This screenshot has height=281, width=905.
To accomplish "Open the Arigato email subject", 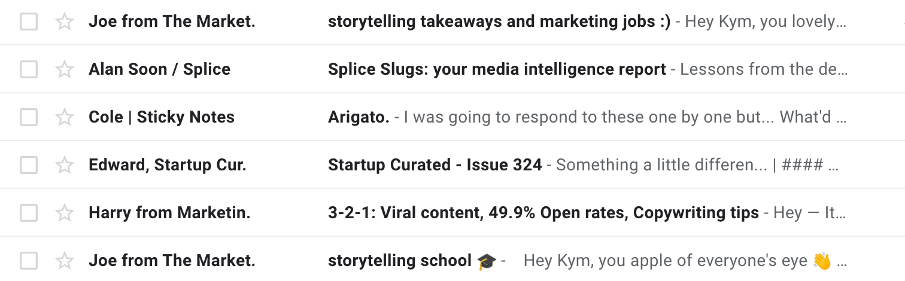I will 359,117.
